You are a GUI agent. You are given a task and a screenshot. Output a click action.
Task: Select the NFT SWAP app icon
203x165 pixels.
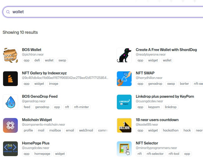[x=124, y=79]
